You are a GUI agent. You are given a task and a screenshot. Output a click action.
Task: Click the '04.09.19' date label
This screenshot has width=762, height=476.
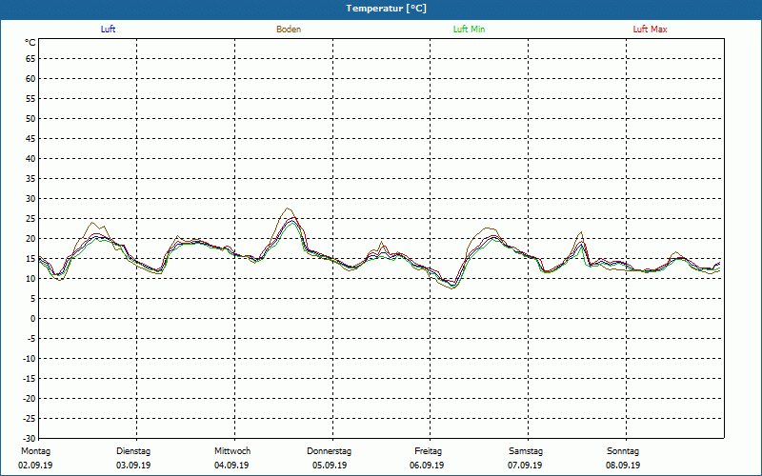pyautogui.click(x=231, y=466)
